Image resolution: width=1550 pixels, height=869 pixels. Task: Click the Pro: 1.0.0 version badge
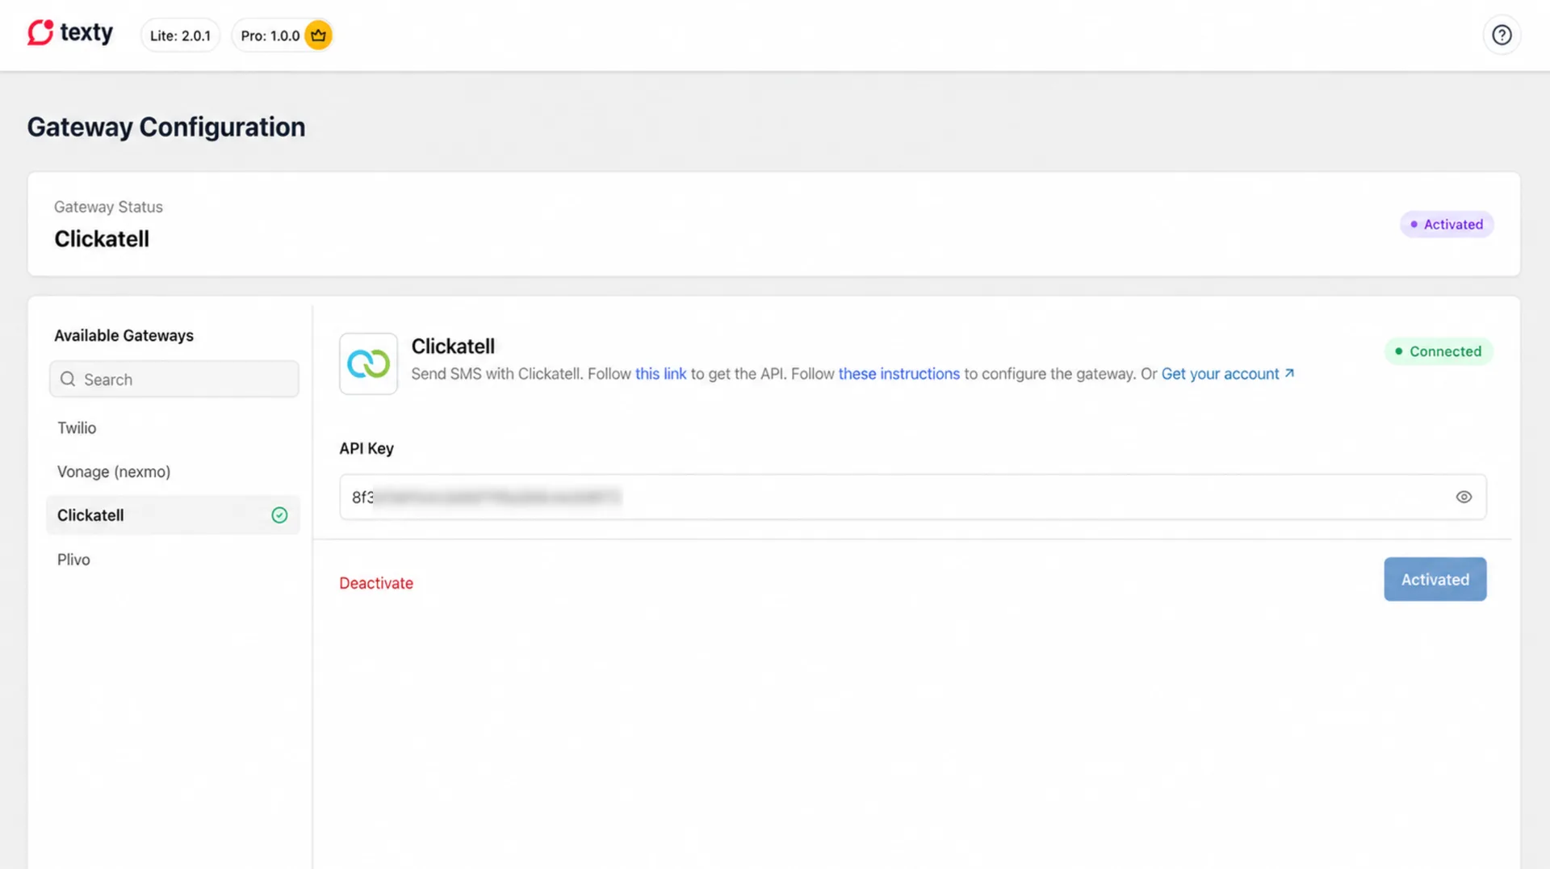point(283,36)
